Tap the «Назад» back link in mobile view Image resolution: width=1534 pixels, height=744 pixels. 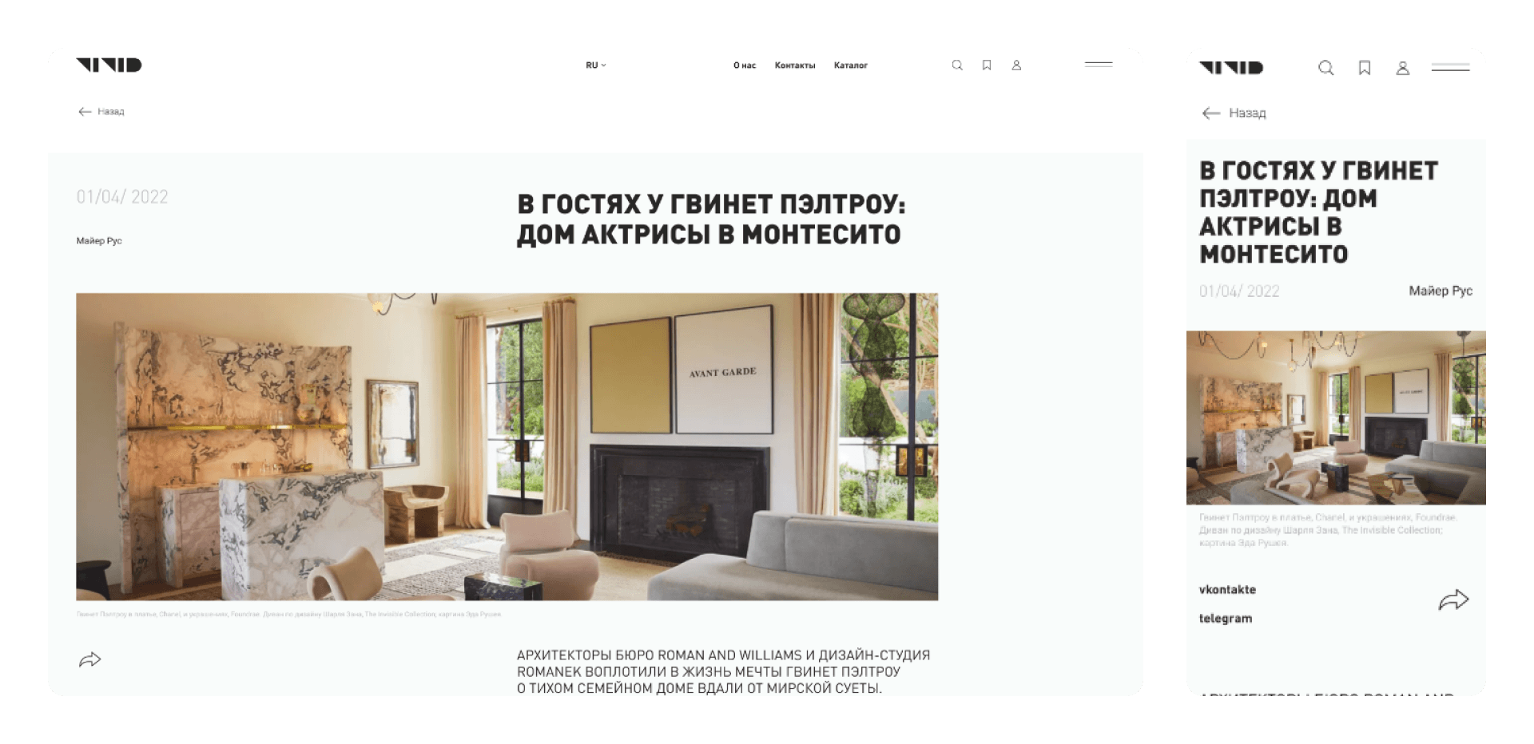(1234, 113)
